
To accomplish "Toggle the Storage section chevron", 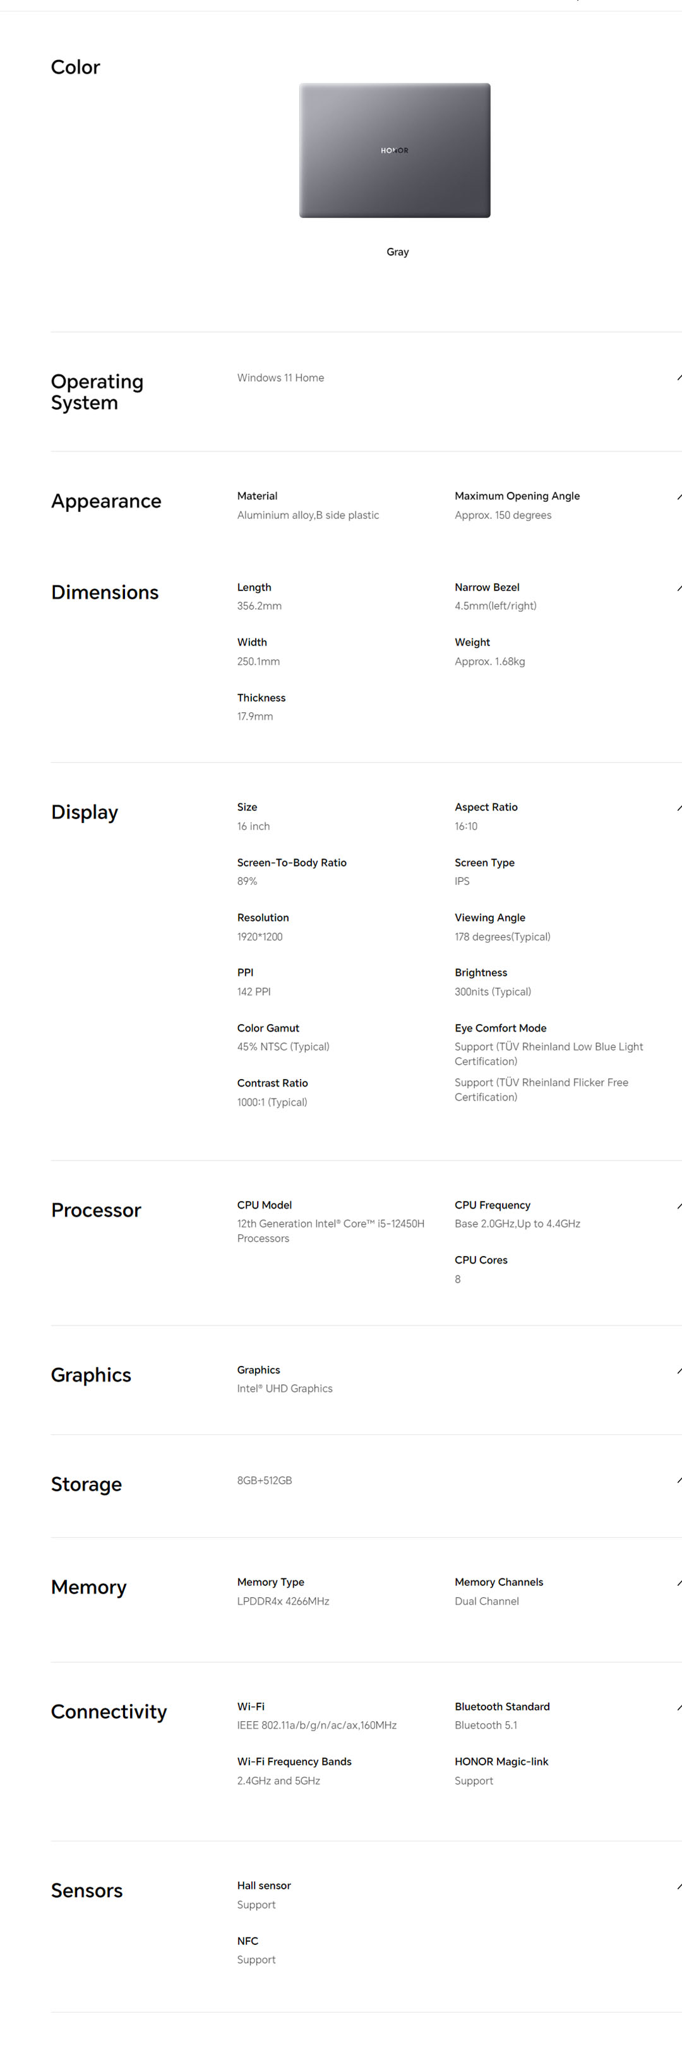I will pyautogui.click(x=679, y=1480).
